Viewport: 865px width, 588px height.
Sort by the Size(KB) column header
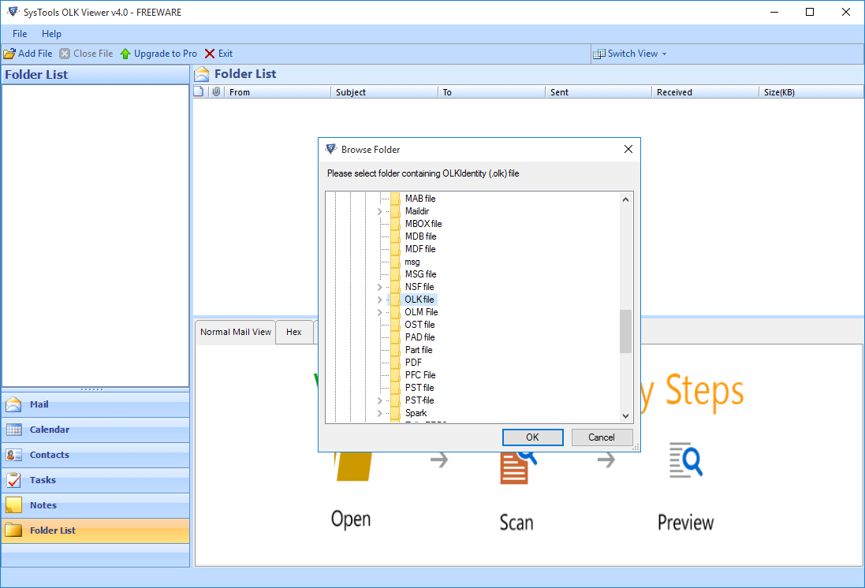coord(811,92)
